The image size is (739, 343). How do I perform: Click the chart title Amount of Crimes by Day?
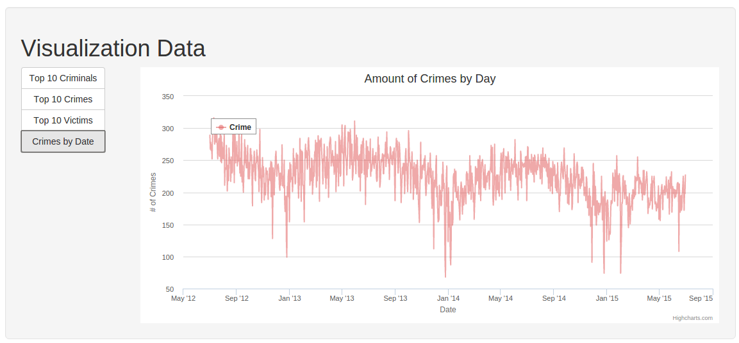pyautogui.click(x=430, y=79)
